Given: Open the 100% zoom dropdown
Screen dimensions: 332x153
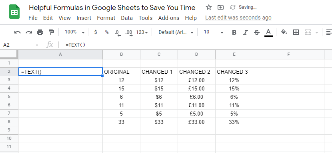Looking at the screenshot, I should click(x=74, y=32).
